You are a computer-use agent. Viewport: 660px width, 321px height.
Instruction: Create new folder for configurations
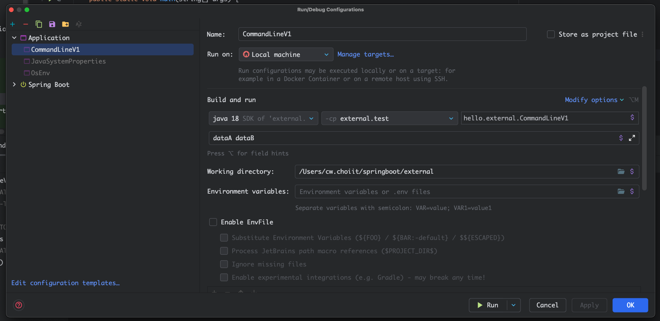pyautogui.click(x=65, y=24)
